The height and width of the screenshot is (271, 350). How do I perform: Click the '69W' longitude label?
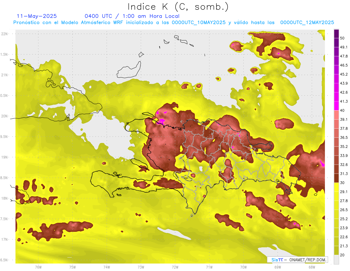click(278, 267)
